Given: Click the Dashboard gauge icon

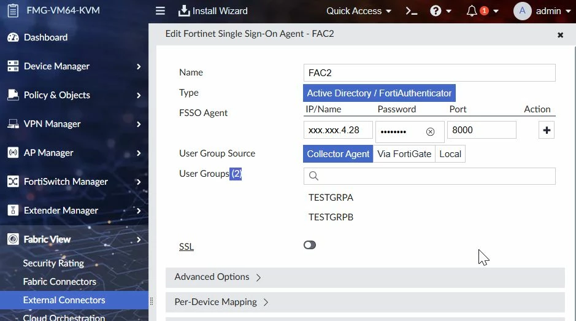Looking at the screenshot, I should 13,37.
